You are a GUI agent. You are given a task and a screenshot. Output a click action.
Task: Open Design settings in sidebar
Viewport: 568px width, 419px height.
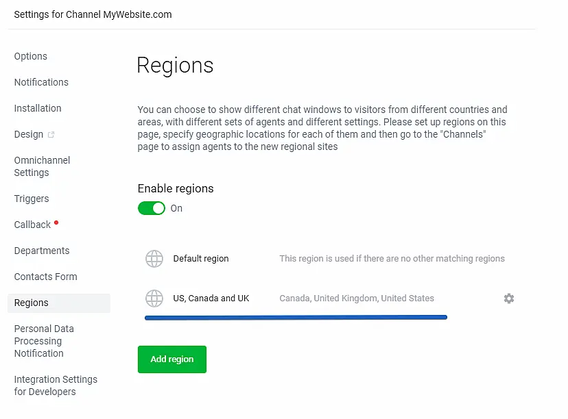click(x=29, y=134)
